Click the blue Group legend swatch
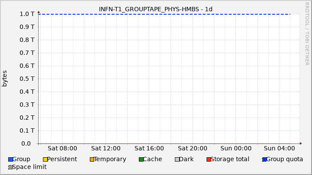 pos(10,159)
